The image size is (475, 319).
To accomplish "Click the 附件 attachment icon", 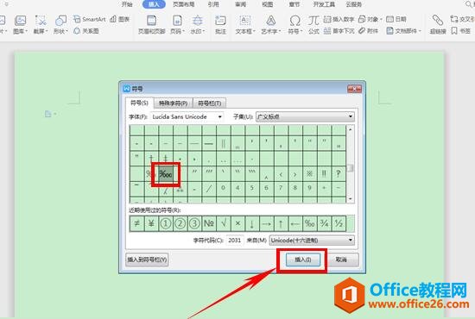I will click(362, 31).
